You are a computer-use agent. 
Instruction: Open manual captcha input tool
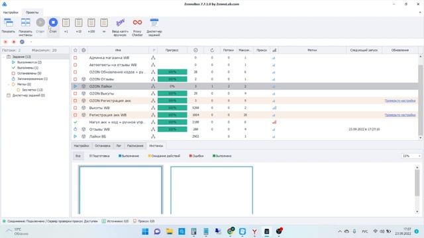click(x=120, y=22)
